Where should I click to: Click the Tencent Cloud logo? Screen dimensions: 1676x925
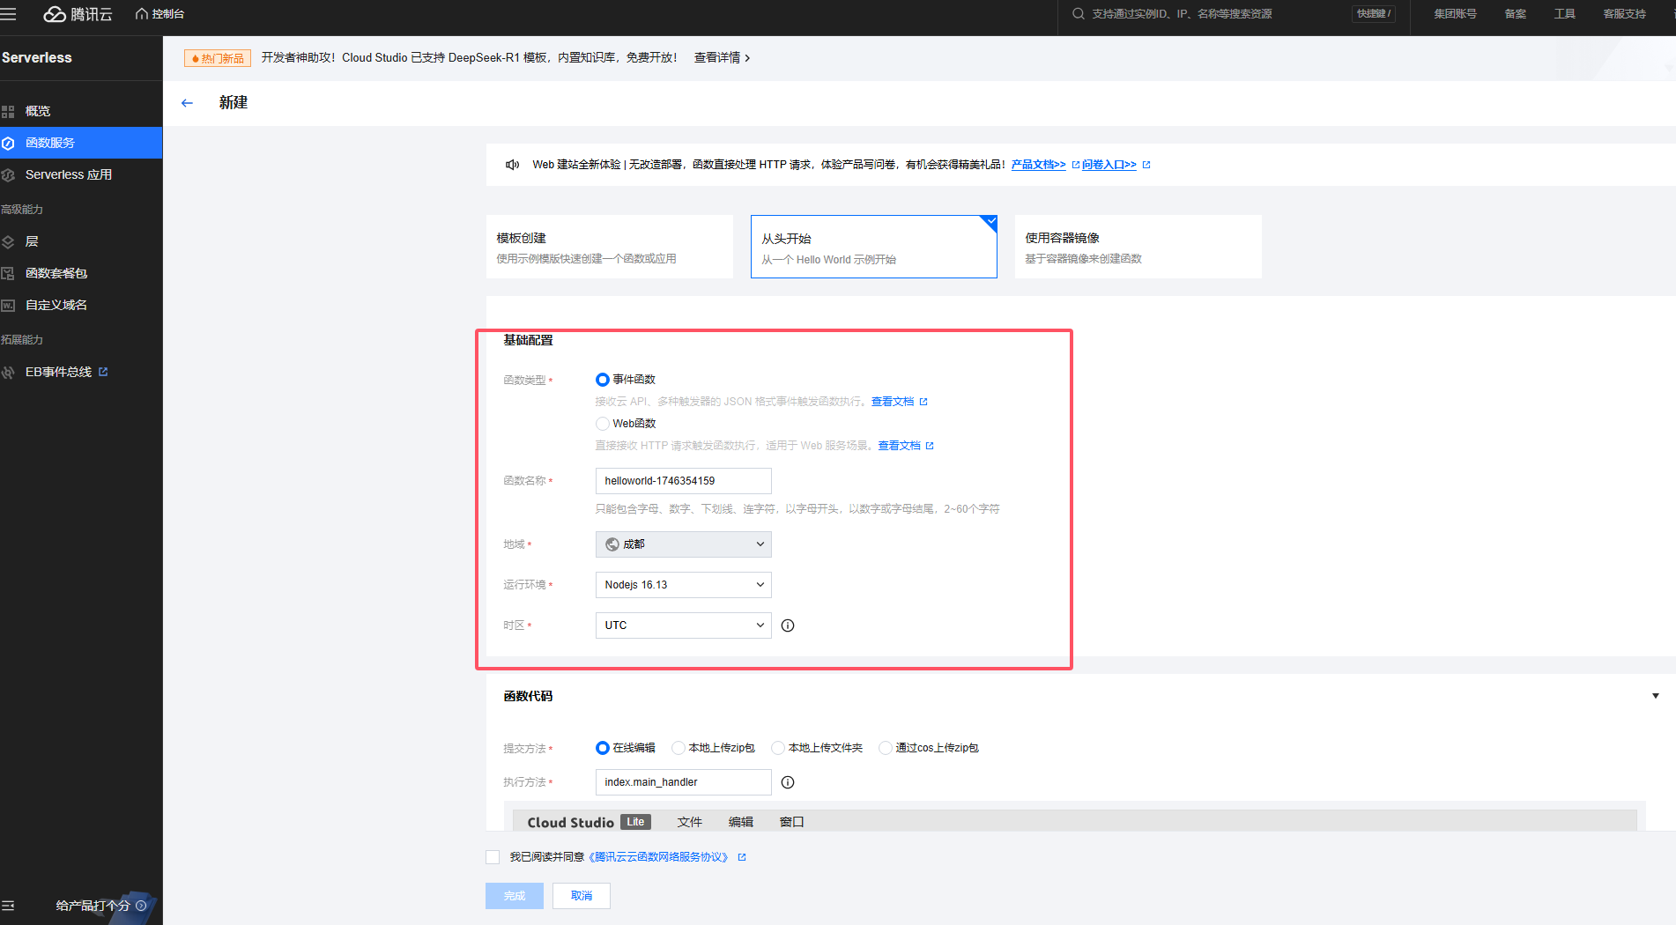tap(78, 14)
